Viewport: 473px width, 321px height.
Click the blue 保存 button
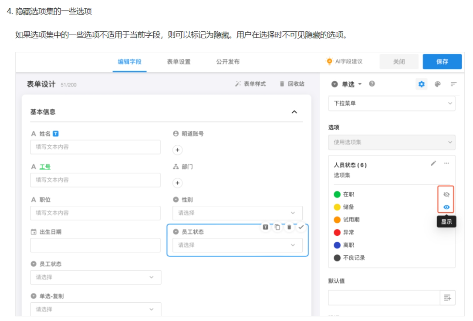[442, 62]
